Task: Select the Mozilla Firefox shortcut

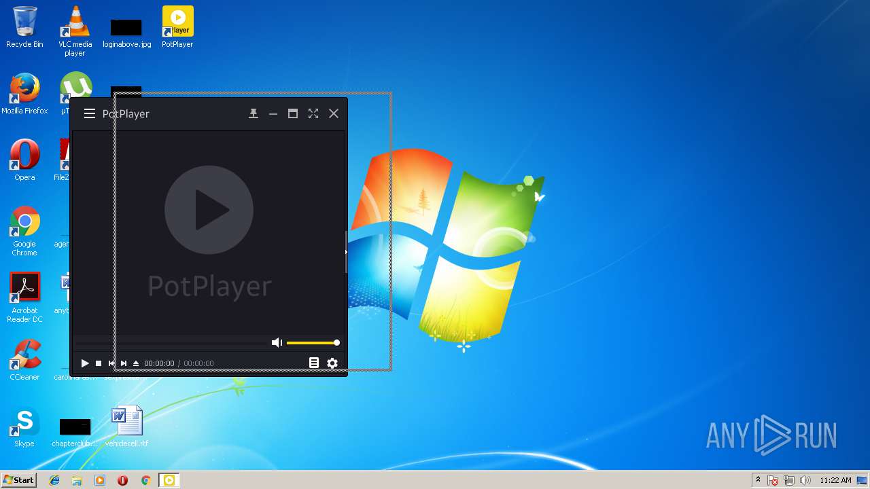Action: 24,94
